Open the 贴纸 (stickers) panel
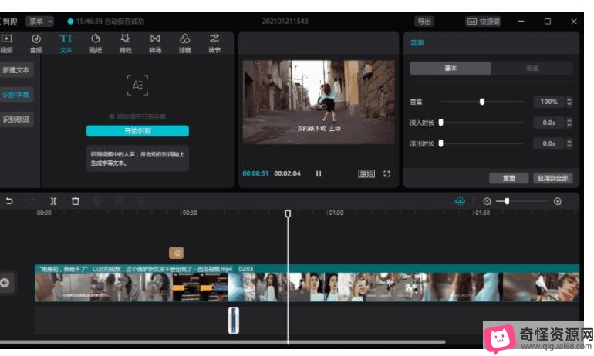The image size is (594, 356). coord(96,42)
